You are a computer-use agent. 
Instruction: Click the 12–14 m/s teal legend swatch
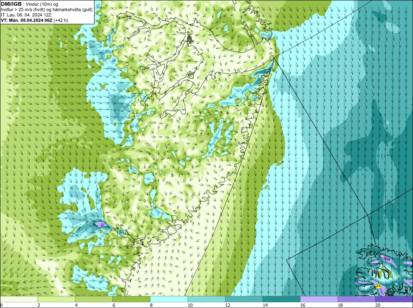coord(244,299)
